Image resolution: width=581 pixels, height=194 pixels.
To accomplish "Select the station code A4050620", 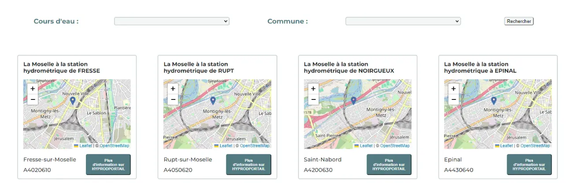I will coord(178,170).
